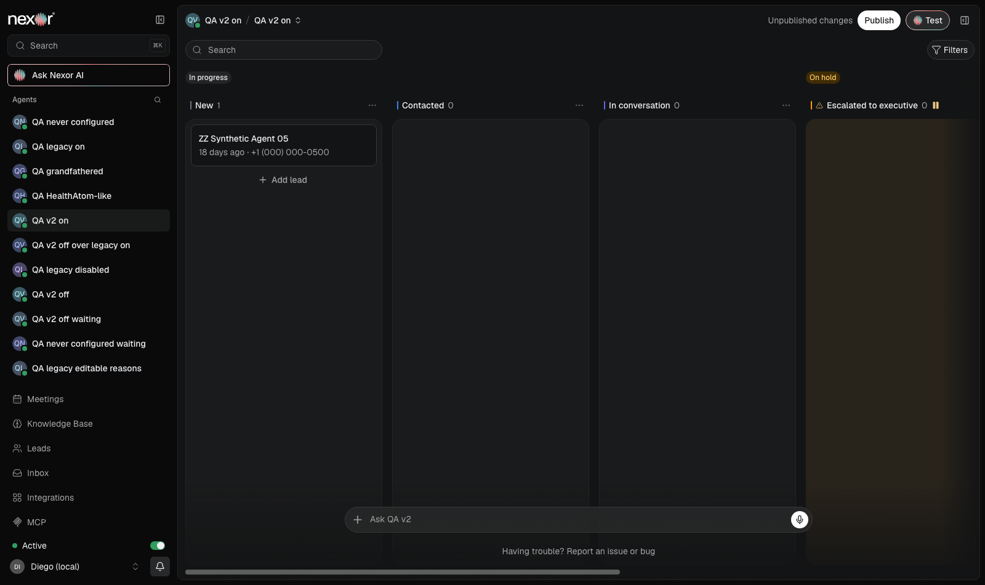The height and width of the screenshot is (585, 985).
Task: Click the On hold group label
Action: point(822,78)
